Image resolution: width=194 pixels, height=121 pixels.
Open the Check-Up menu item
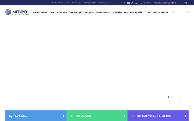89,12
